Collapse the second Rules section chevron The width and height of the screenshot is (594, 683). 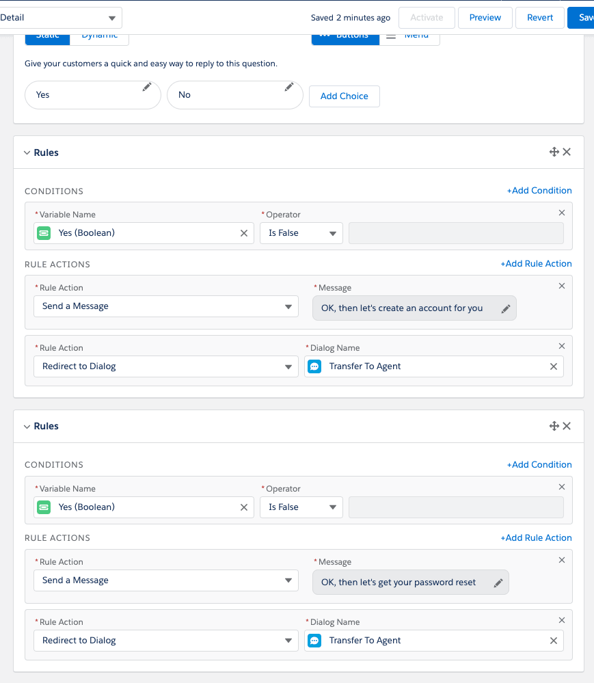(x=27, y=427)
